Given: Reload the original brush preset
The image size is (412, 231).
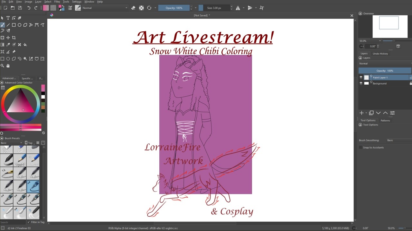Looking at the screenshot, I should pos(149,8).
